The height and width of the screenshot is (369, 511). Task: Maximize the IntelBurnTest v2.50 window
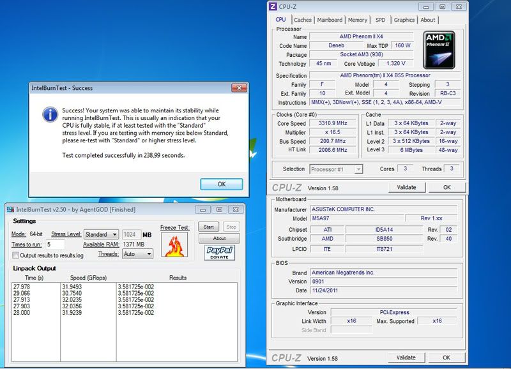coord(219,210)
